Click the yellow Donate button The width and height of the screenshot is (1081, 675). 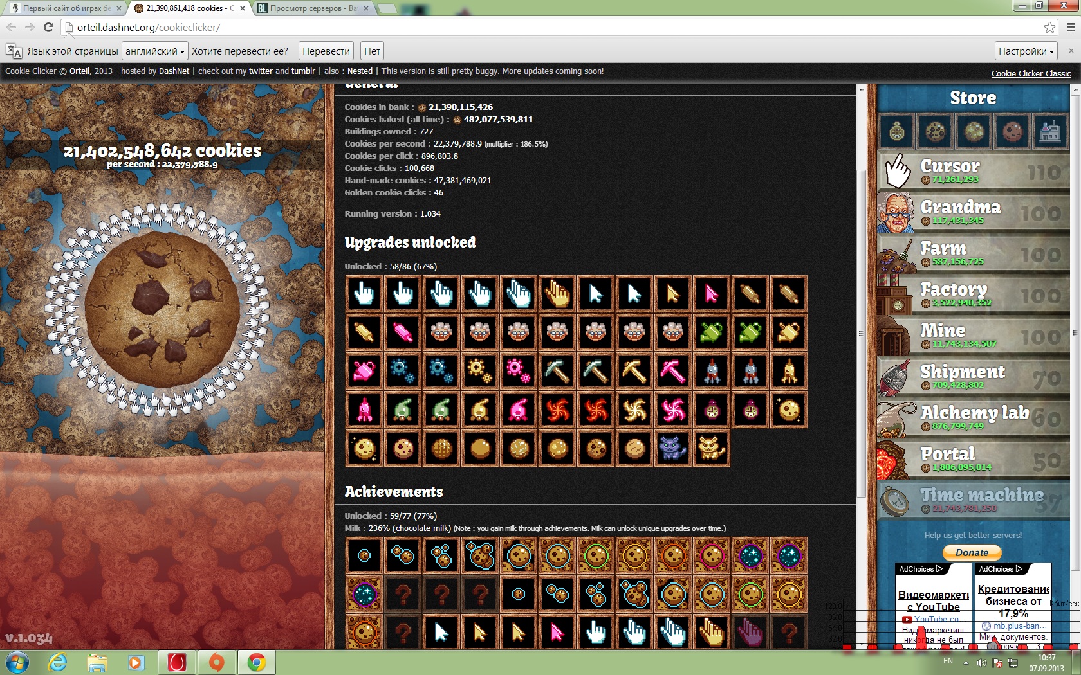point(972,552)
